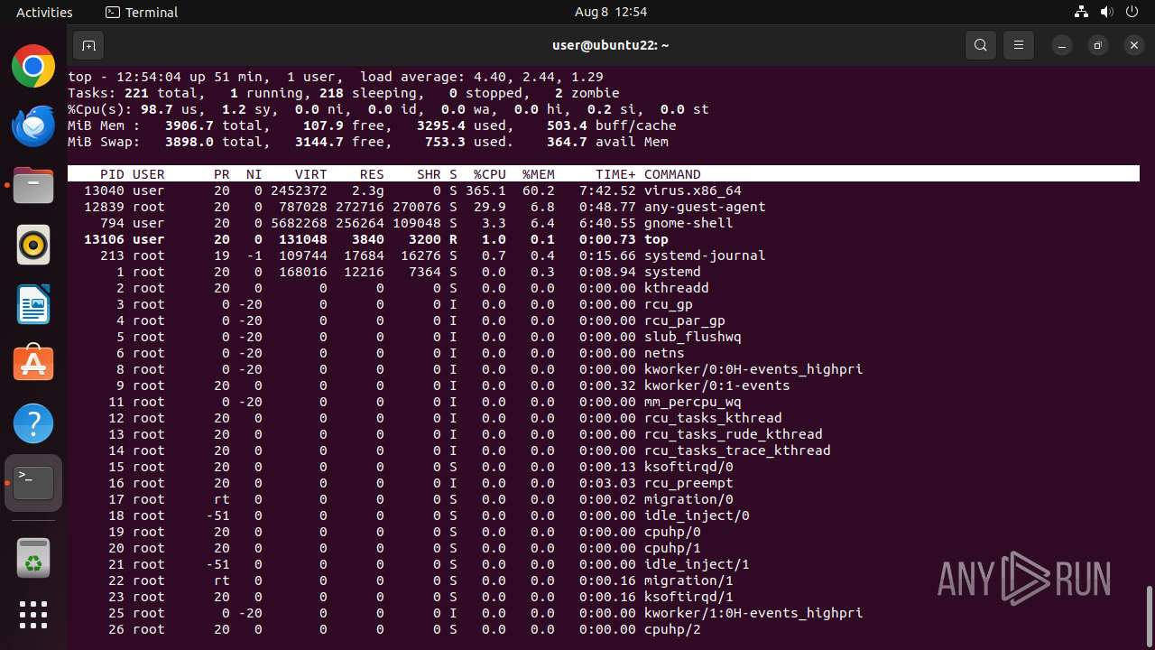
Task: Open the Activities overview
Action: 44,12
